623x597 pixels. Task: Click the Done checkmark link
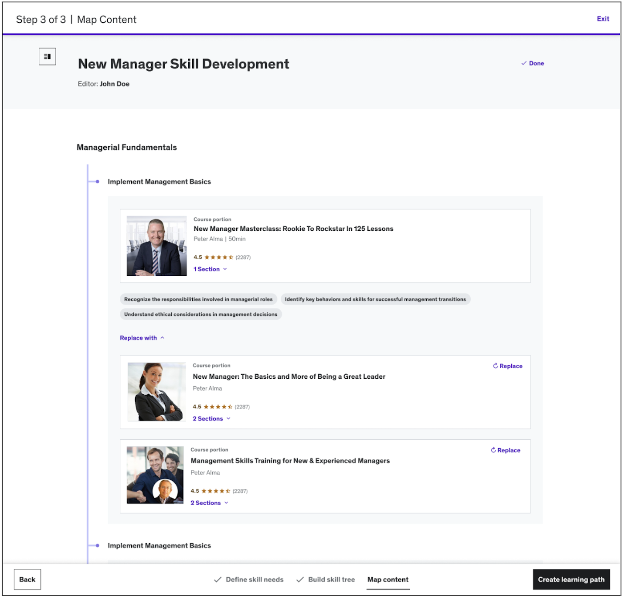[533, 63]
